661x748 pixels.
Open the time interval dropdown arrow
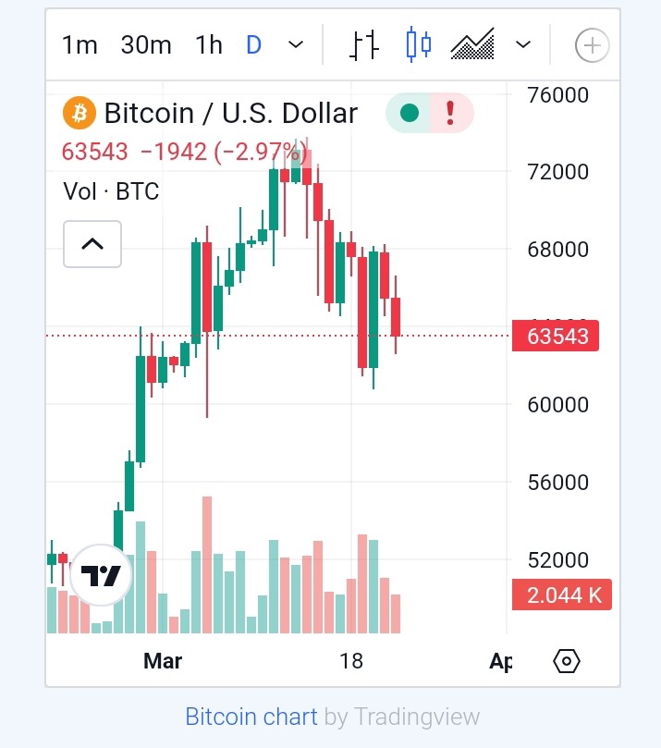(x=296, y=44)
